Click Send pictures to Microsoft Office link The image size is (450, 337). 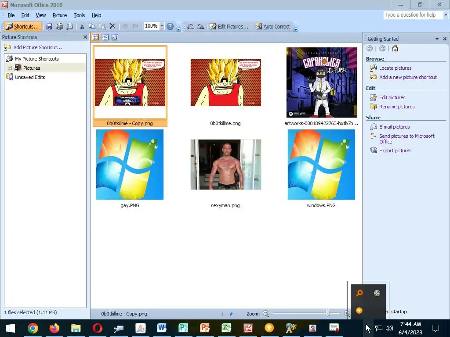coord(406,139)
